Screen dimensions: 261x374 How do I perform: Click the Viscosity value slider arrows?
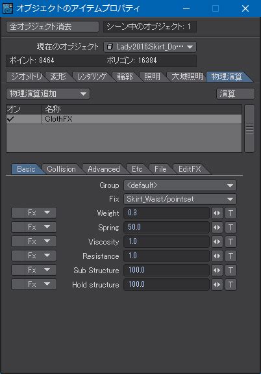pyautogui.click(x=217, y=241)
